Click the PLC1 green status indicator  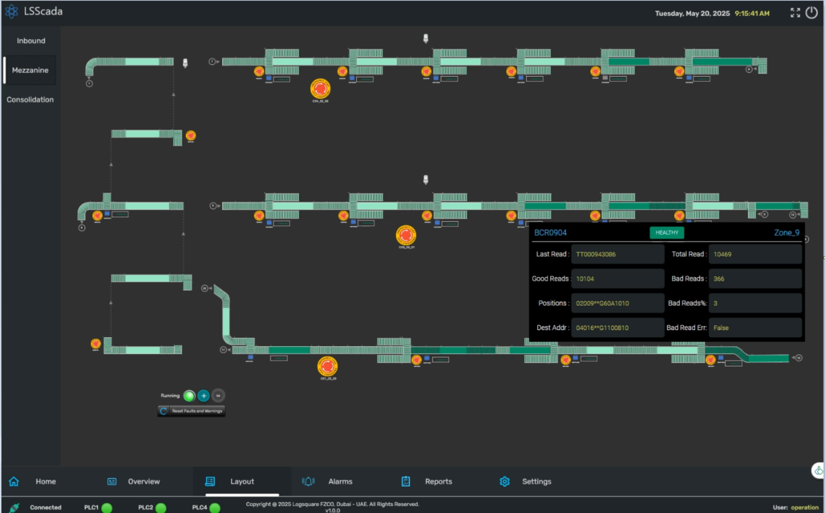click(107, 507)
